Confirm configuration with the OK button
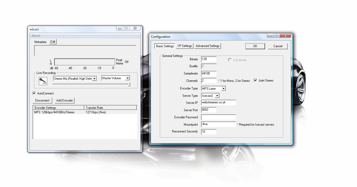Screen dimensions: 357x187 [x=255, y=46]
